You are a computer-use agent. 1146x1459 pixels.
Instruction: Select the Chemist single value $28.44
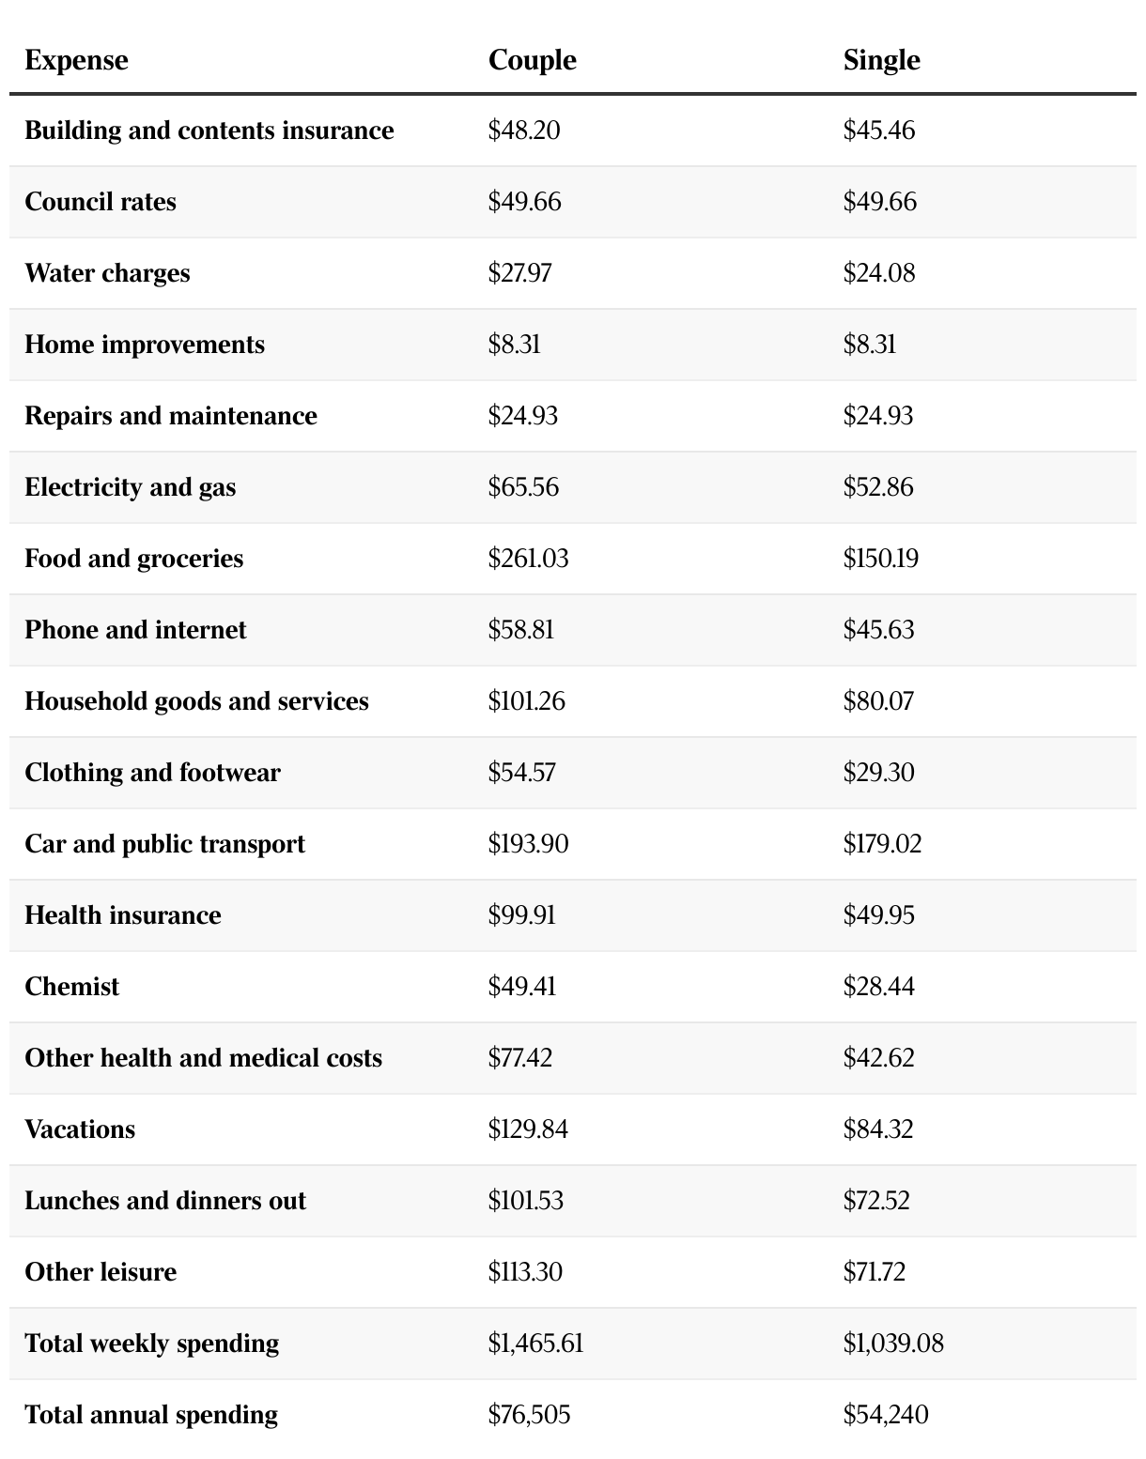(x=879, y=987)
